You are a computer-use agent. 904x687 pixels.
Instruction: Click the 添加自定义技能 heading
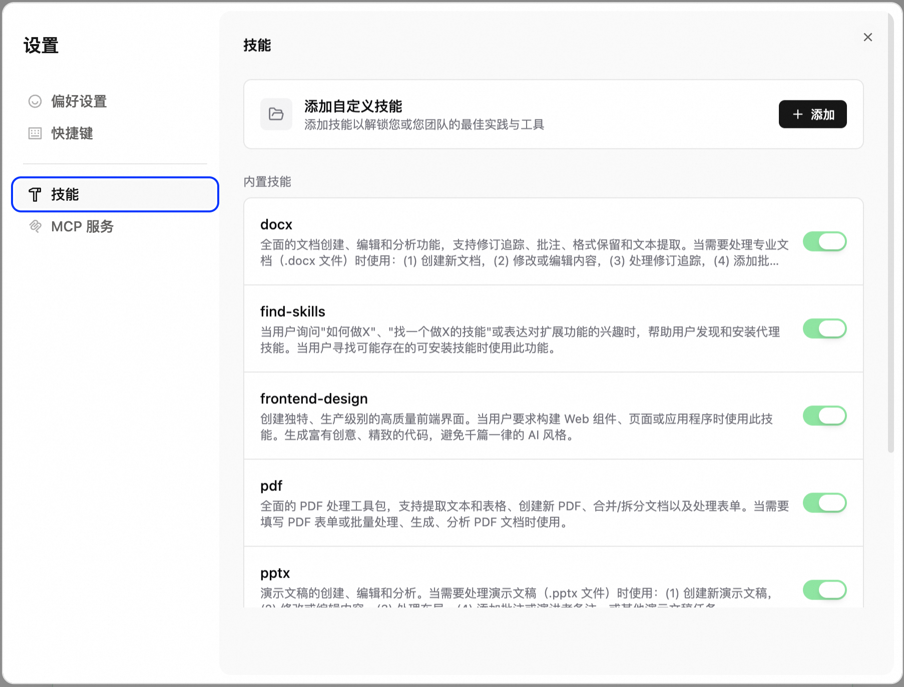tap(353, 106)
